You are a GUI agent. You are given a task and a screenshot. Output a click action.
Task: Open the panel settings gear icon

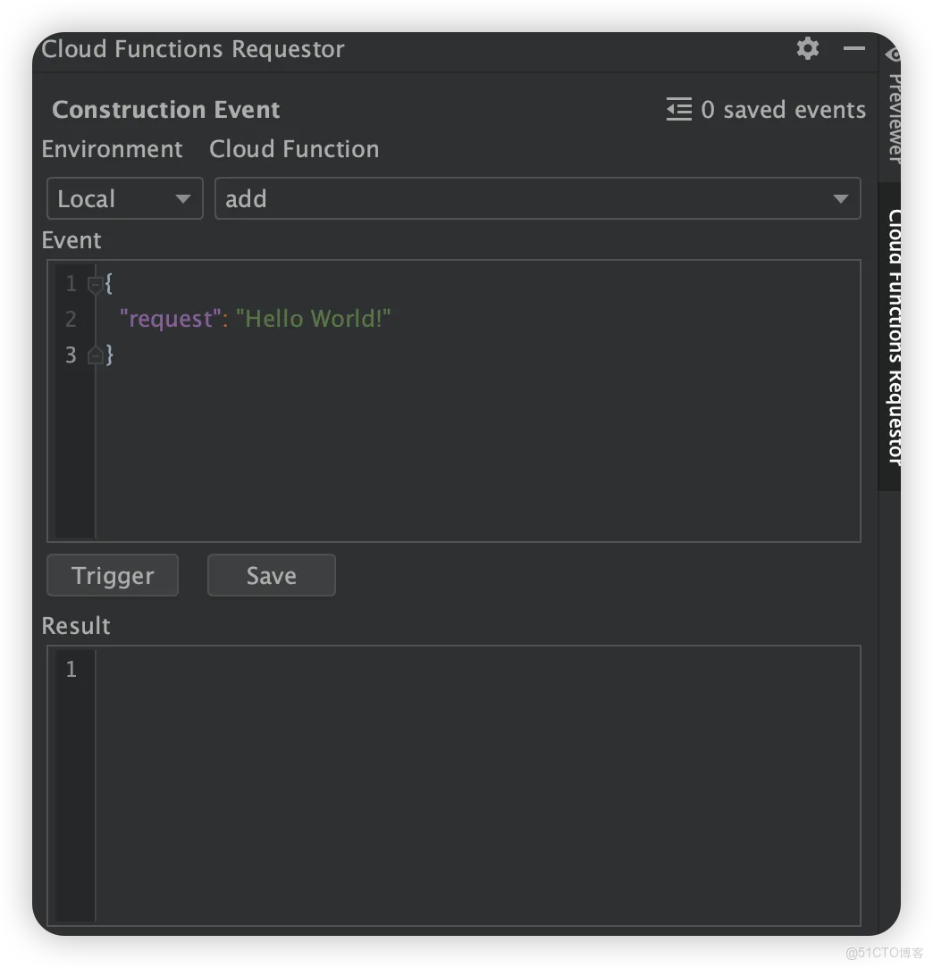(807, 48)
